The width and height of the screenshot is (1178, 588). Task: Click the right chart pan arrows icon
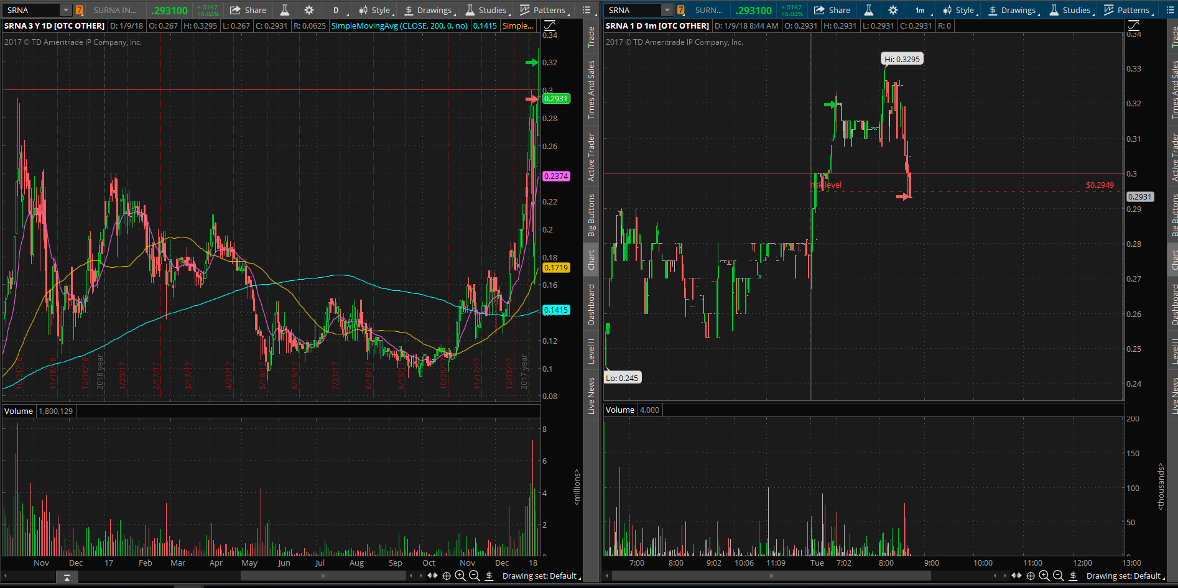coord(1016,576)
